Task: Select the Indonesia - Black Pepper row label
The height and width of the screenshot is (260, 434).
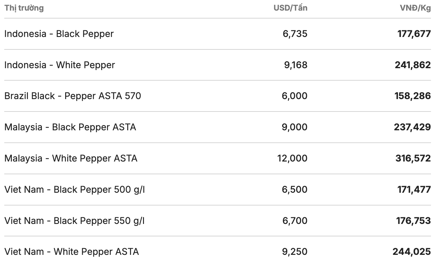Action: coord(59,34)
